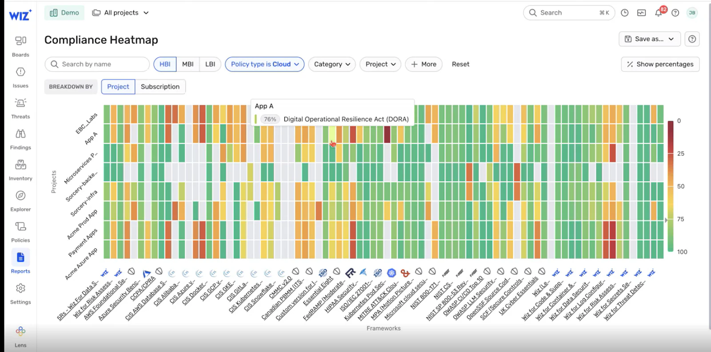This screenshot has height=352, width=711.
Task: Click the Wiz for Threat Detection icon
Action: 651,273
